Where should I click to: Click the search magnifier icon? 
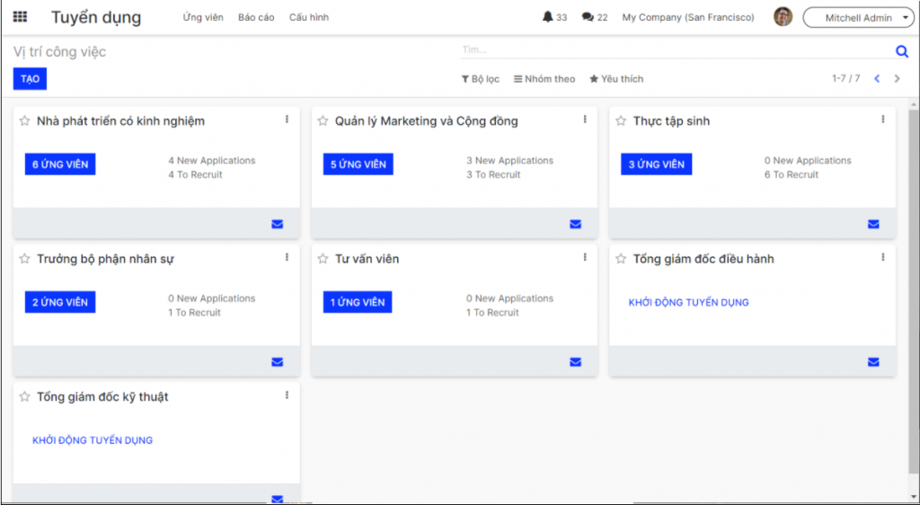click(x=902, y=51)
